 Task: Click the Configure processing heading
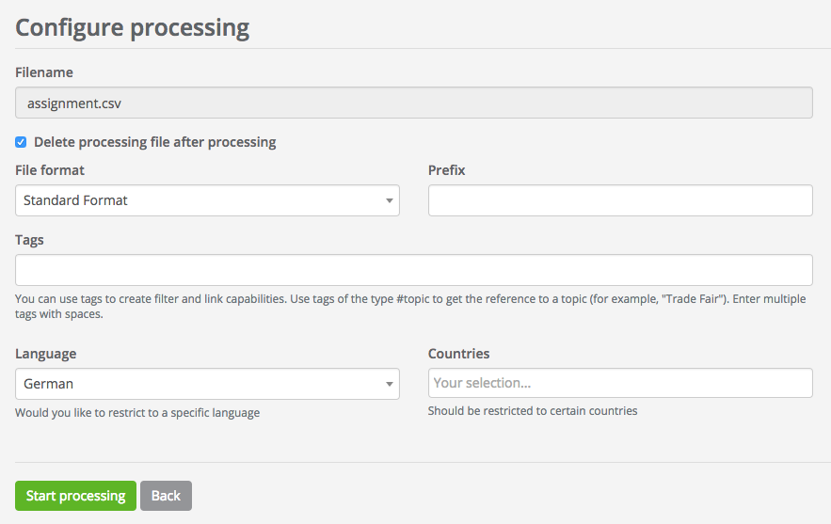133,27
